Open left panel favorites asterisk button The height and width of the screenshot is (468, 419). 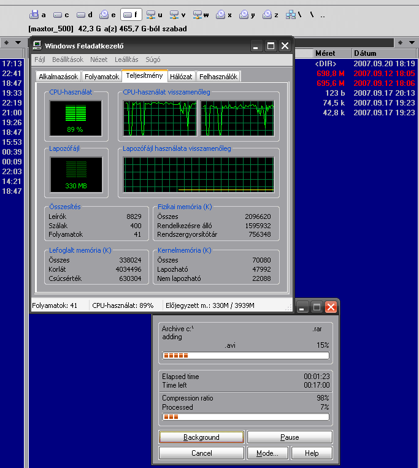point(7,43)
